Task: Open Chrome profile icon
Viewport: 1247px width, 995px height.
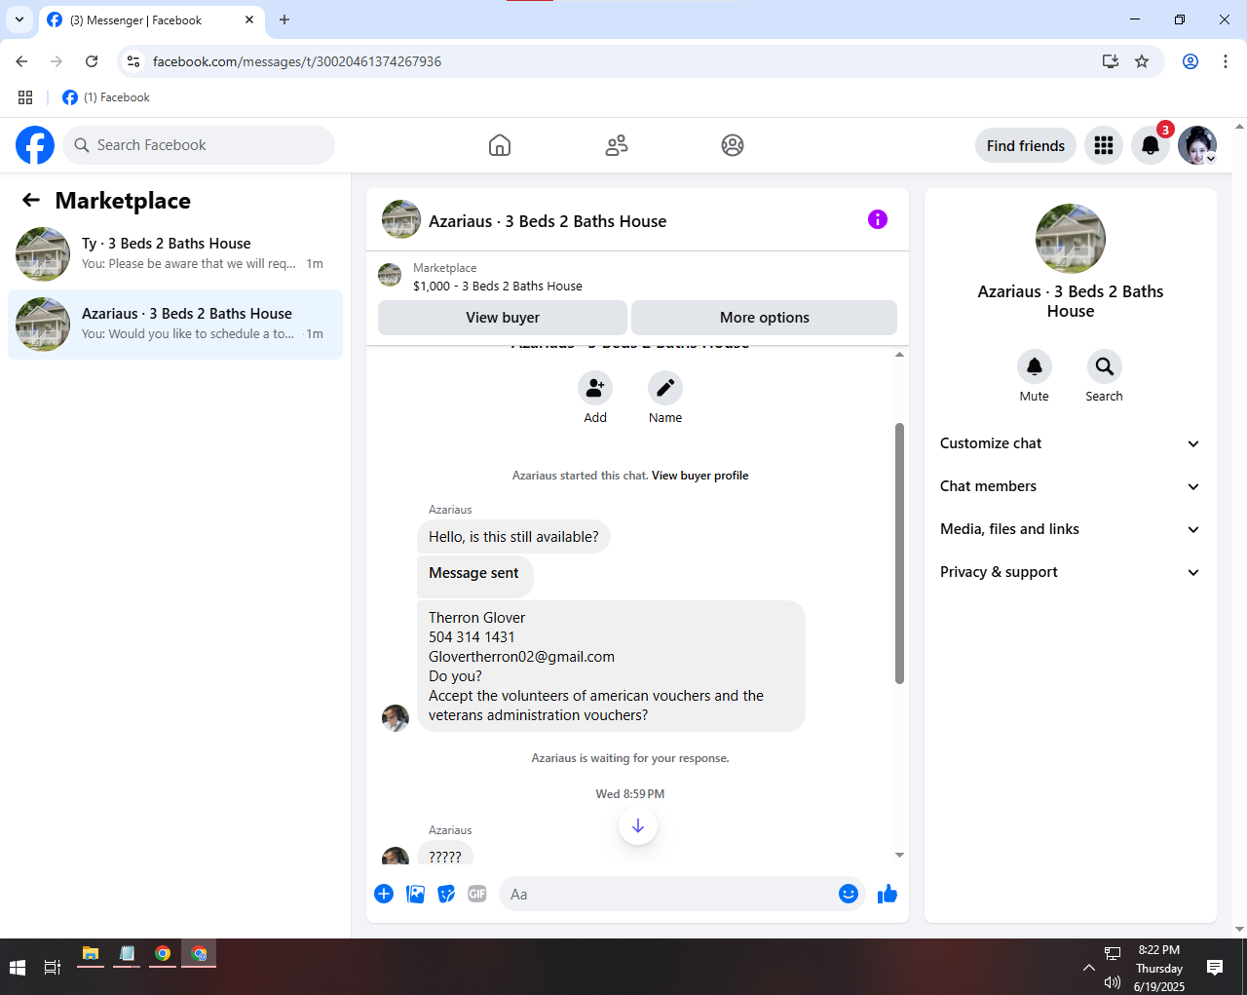Action: 1190,61
